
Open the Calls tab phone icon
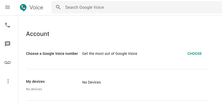pyautogui.click(x=8, y=25)
